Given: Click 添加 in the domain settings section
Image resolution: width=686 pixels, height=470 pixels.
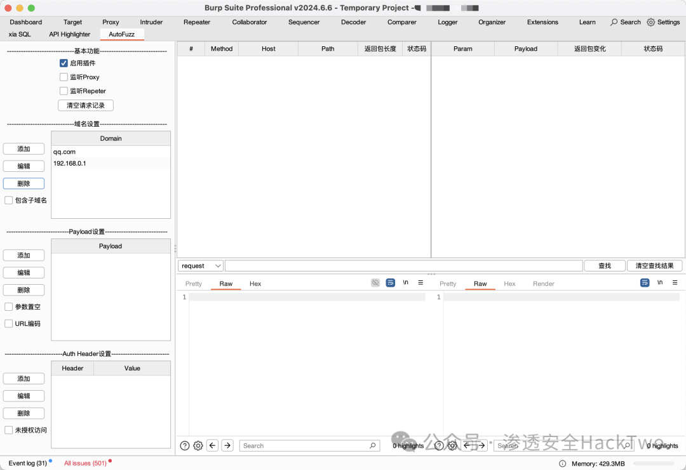Looking at the screenshot, I should click(x=24, y=149).
